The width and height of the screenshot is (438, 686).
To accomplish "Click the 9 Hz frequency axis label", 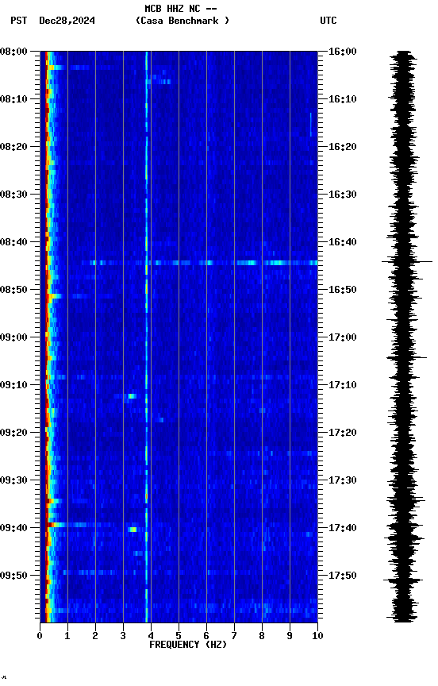I will [290, 636].
